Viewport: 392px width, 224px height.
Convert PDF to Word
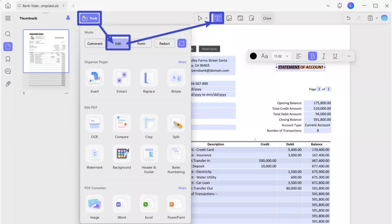(122, 208)
